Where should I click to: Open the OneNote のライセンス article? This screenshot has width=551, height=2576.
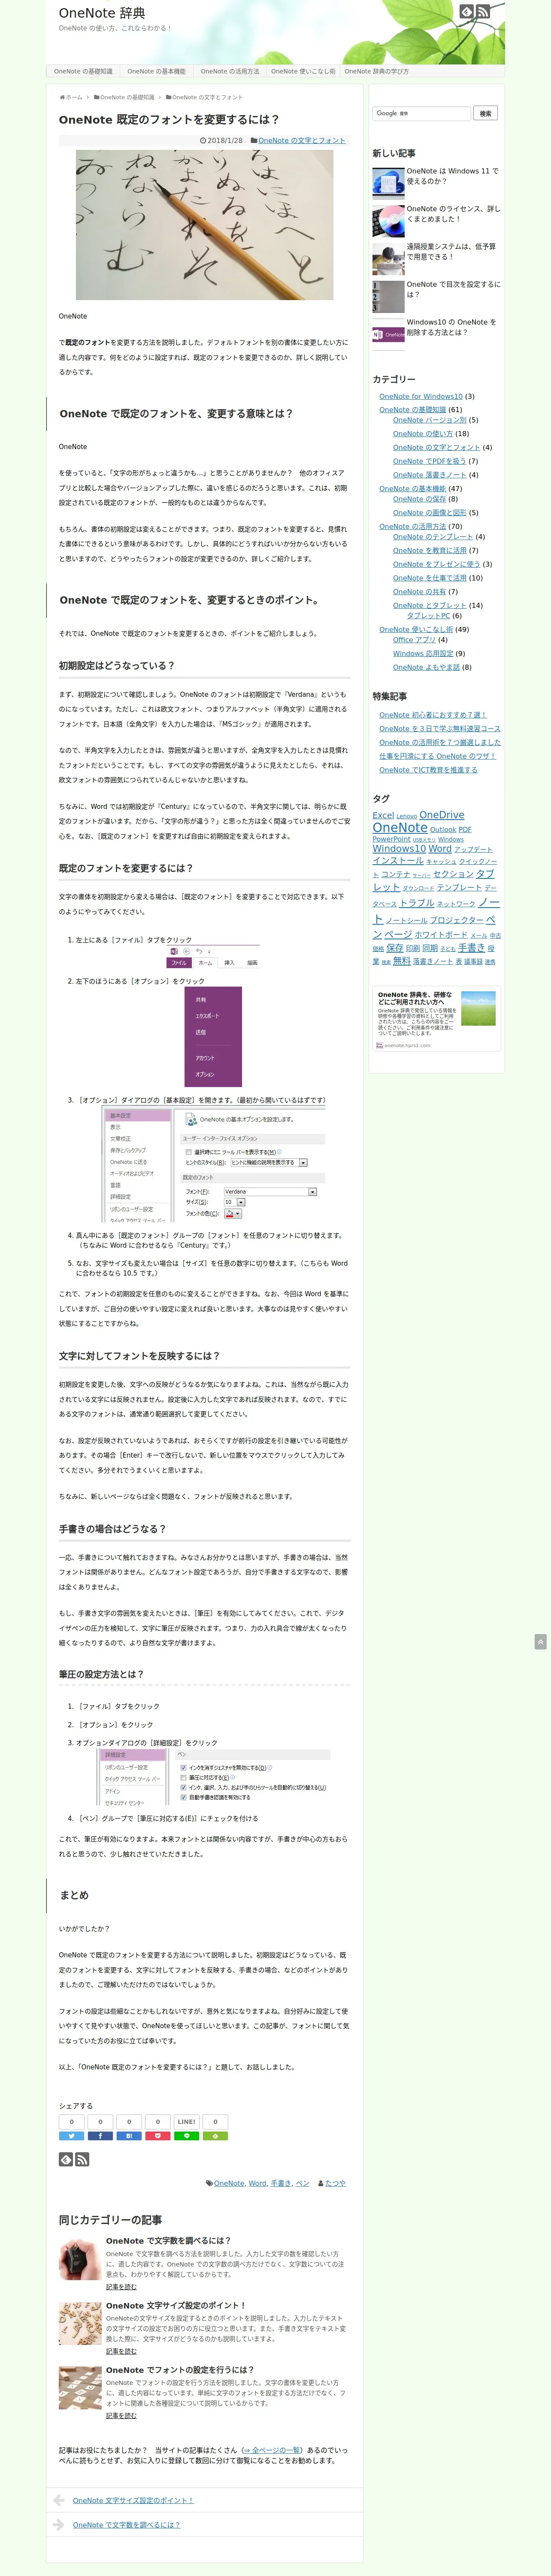(453, 214)
